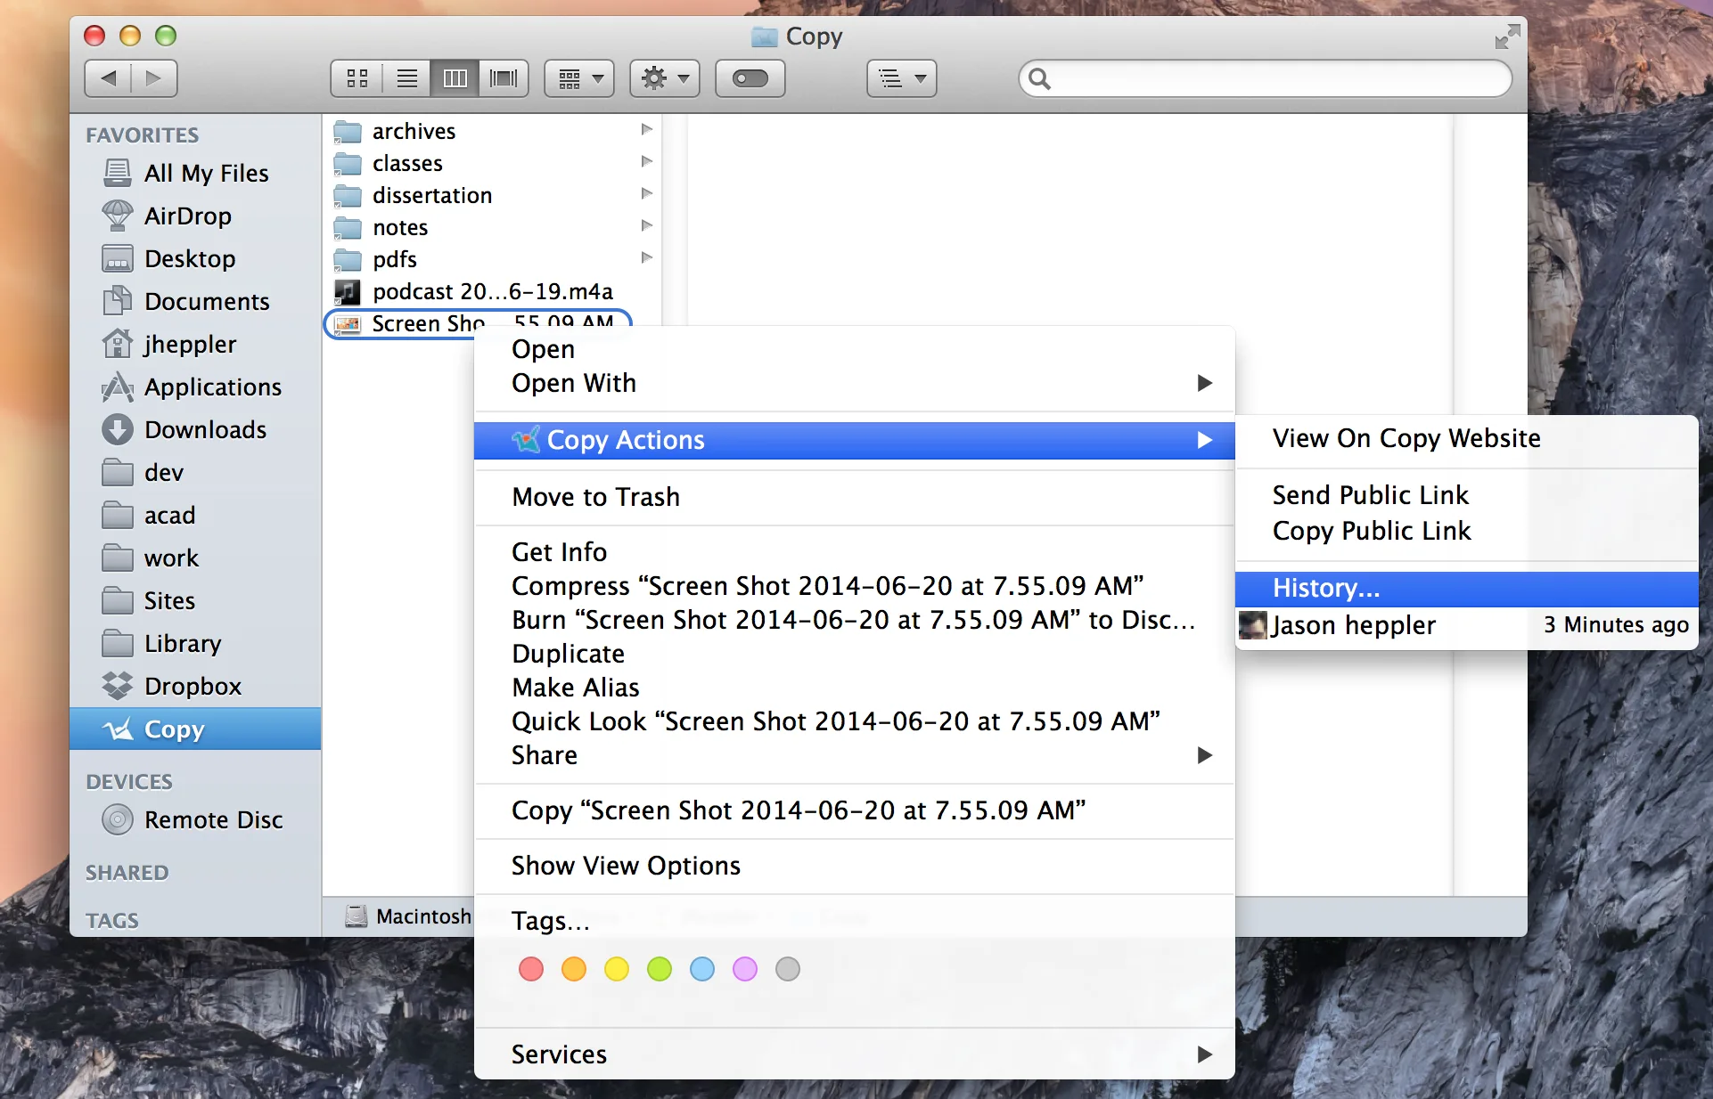
Task: Open the Share submenu
Action: tap(854, 755)
